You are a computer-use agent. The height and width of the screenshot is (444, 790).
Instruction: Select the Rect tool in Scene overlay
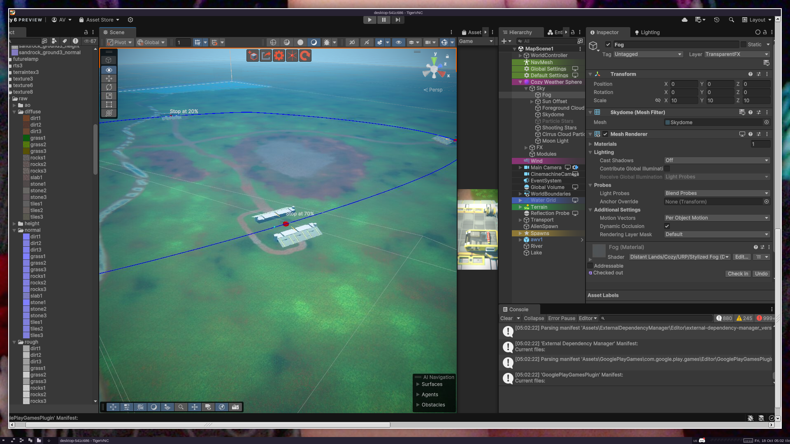tap(109, 104)
